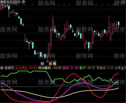This screenshot has height=103, width=126.
Task: Click the square window icon at top-right corner
Action: tap(124, 2)
